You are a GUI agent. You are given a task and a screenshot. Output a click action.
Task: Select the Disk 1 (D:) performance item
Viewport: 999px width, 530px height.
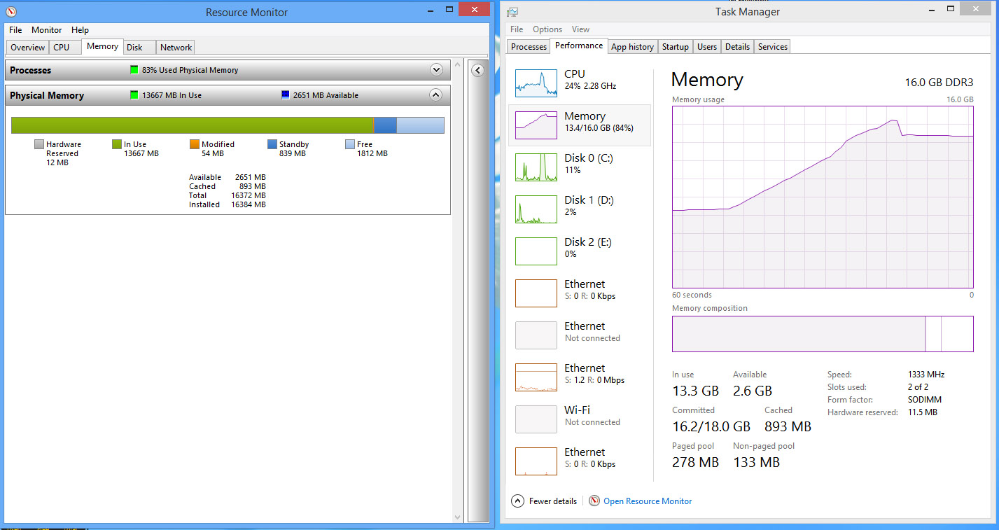[580, 209]
